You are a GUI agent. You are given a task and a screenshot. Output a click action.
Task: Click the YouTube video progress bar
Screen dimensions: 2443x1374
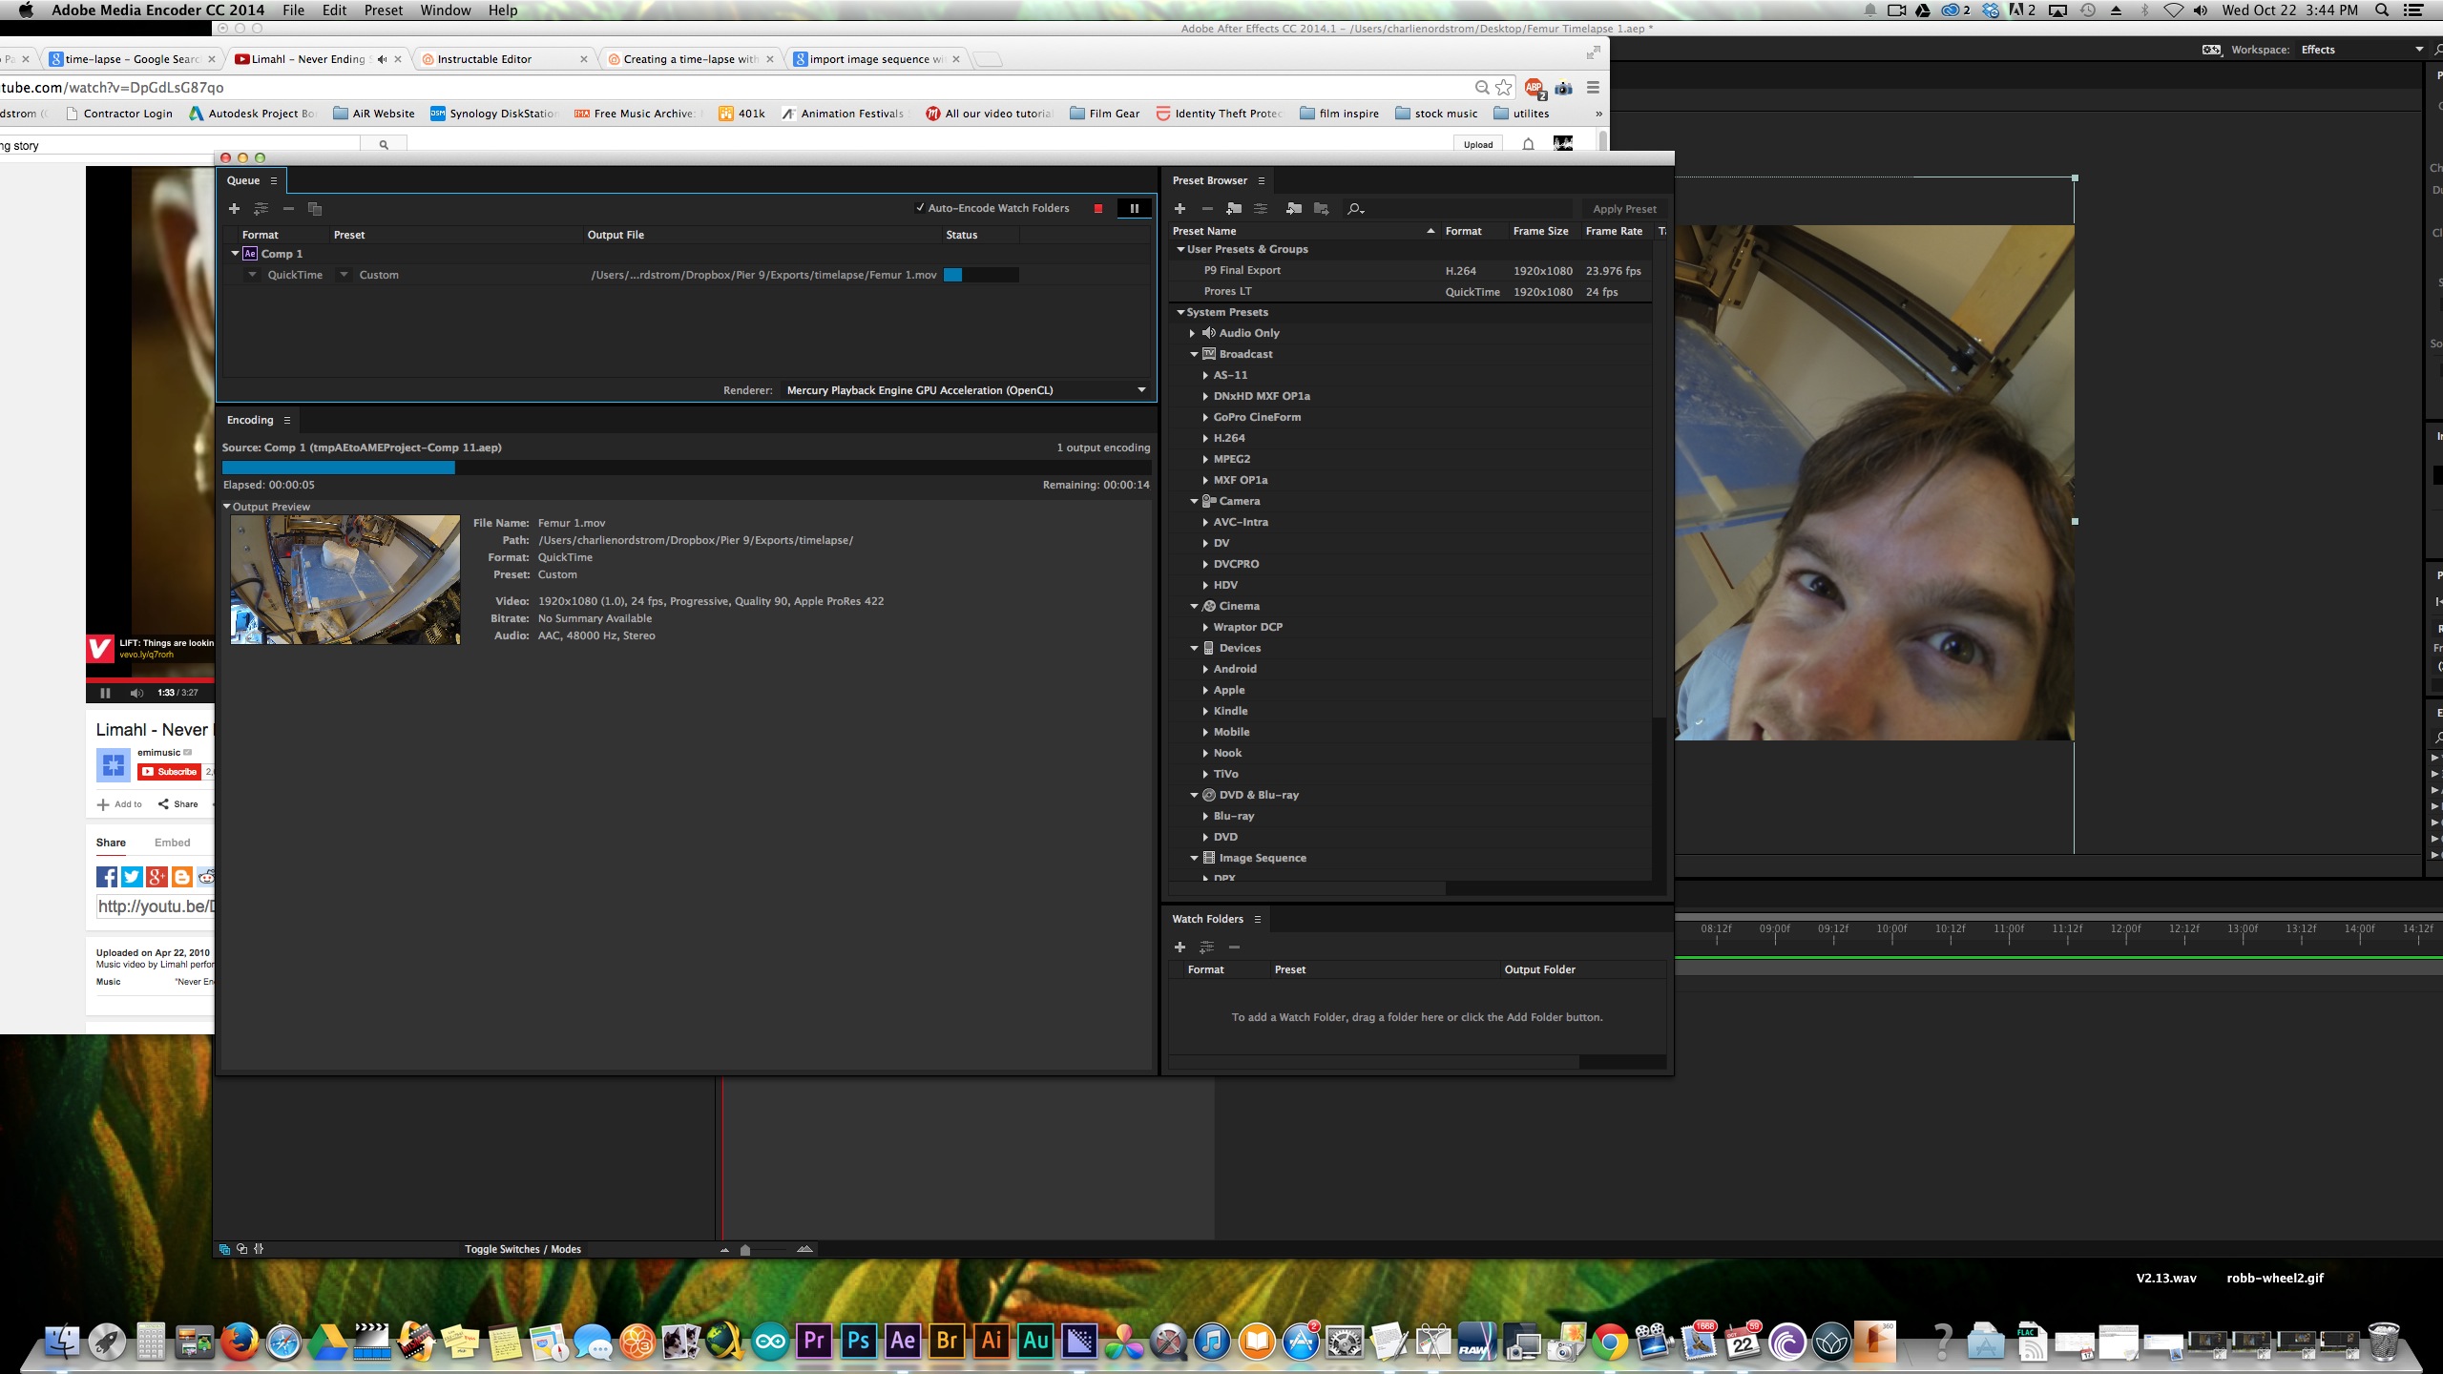[150, 679]
